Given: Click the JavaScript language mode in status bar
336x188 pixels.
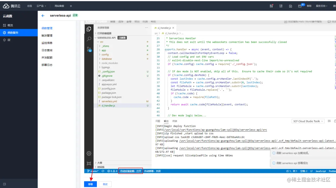Looking at the screenshot, I should click(321, 171).
